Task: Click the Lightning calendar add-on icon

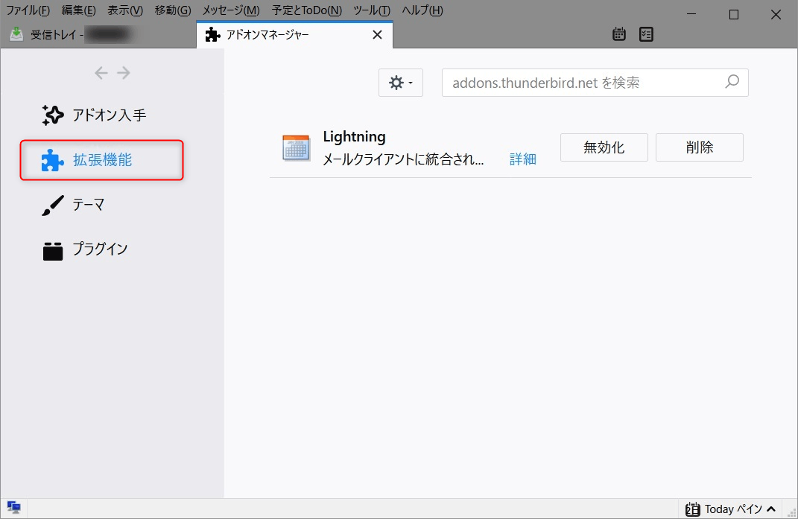Action: pos(297,148)
